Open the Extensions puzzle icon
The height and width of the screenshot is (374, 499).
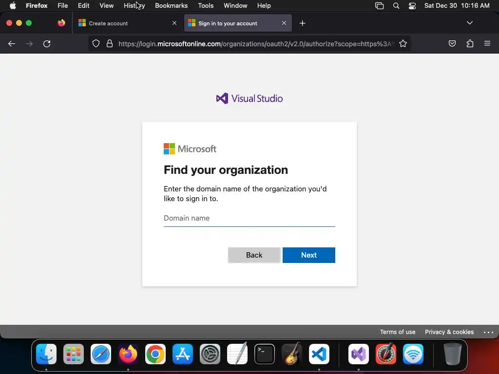470,43
